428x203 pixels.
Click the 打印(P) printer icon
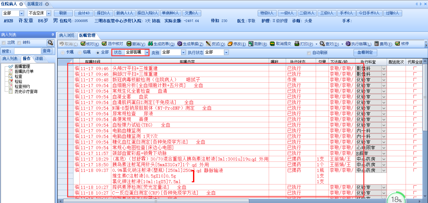(297, 44)
